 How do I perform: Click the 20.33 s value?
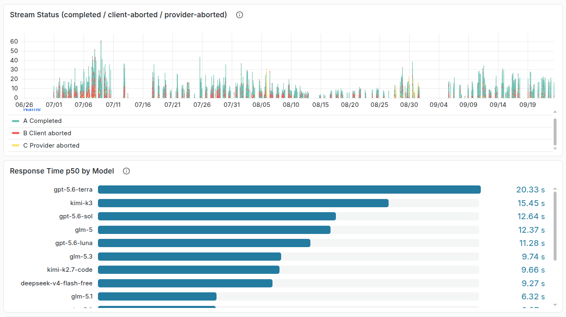pyautogui.click(x=531, y=190)
